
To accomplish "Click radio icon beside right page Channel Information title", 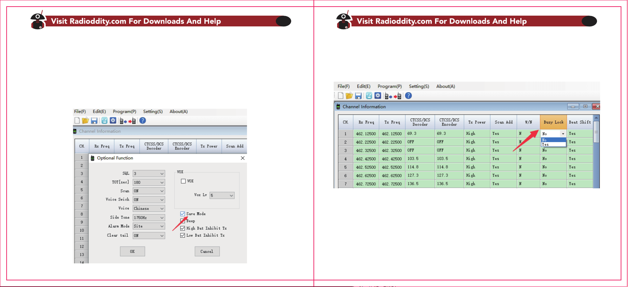I will point(338,107).
